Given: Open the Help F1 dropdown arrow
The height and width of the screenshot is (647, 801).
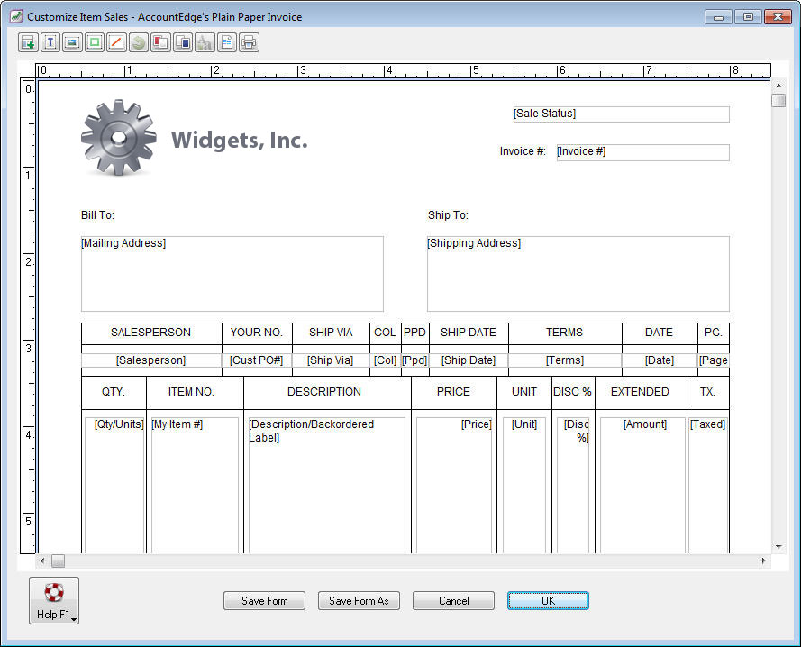Looking at the screenshot, I should (x=74, y=619).
